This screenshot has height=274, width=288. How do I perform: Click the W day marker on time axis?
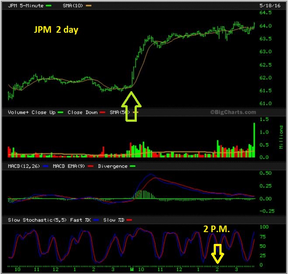pos(132,269)
